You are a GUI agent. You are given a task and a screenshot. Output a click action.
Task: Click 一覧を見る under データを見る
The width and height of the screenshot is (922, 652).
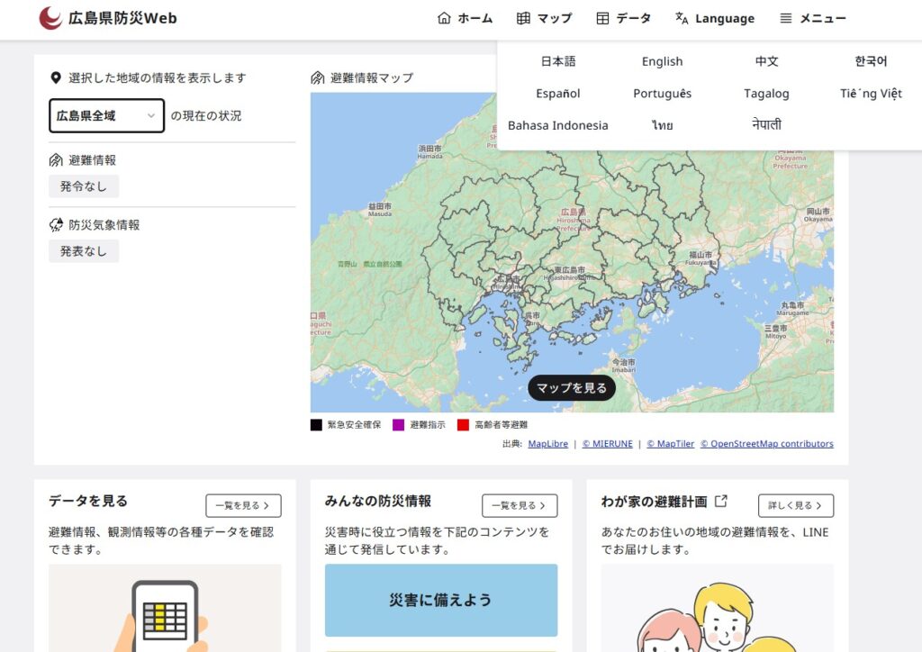tap(243, 505)
